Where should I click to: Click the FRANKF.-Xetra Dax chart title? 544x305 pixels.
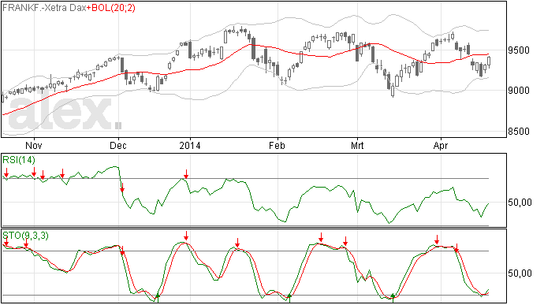tap(44, 8)
